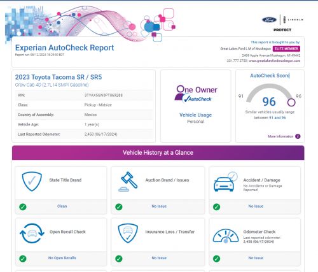Viewport: 318px width, 272px height.
Task: Click the Open Recall Check arrows icon
Action: tap(32, 233)
